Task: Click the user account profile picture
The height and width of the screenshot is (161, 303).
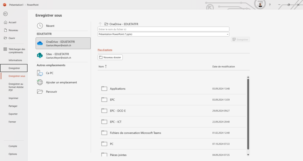Action: coord(260,5)
